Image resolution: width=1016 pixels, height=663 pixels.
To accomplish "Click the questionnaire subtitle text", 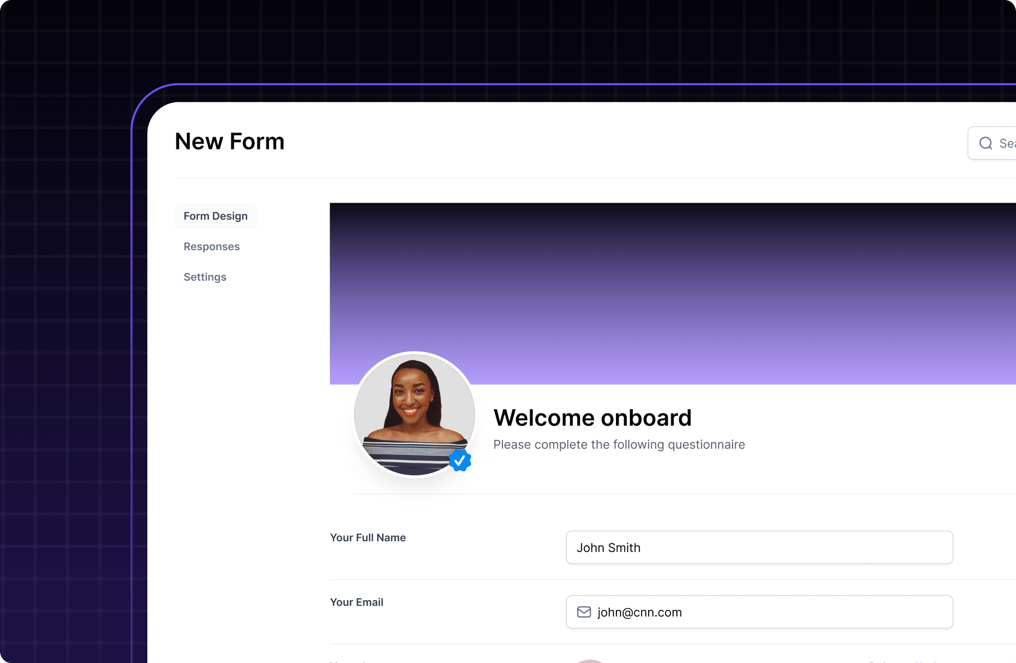I will (619, 445).
